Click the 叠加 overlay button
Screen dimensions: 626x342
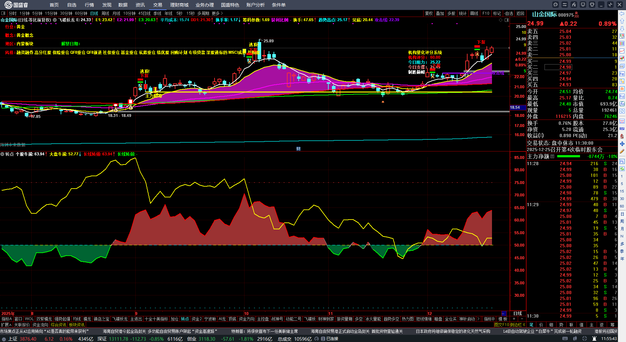pos(440,13)
